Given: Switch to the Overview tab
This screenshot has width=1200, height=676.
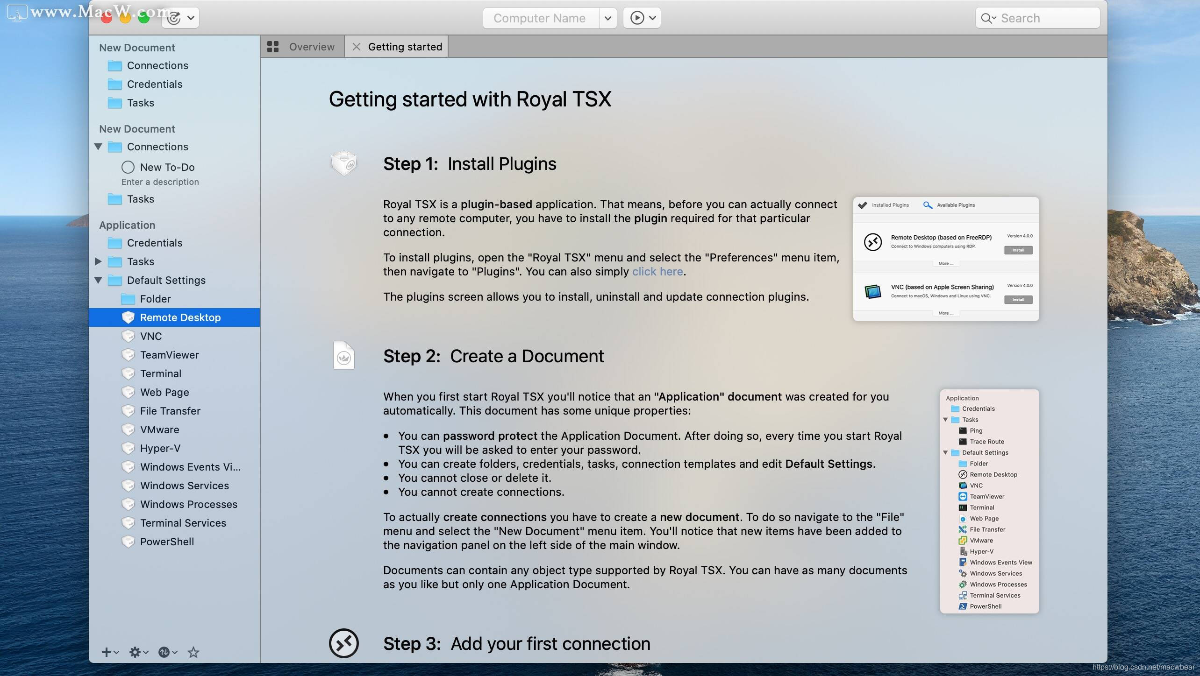Looking at the screenshot, I should pyautogui.click(x=302, y=47).
